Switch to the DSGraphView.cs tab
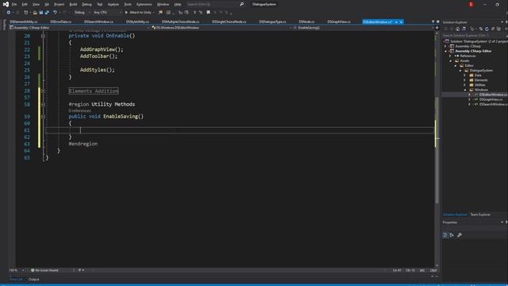Screen dimensions: 508x286 339,22
